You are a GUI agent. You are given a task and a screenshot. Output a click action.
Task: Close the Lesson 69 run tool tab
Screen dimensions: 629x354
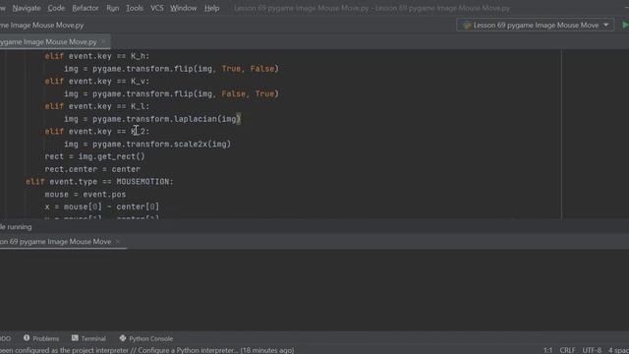(x=118, y=241)
